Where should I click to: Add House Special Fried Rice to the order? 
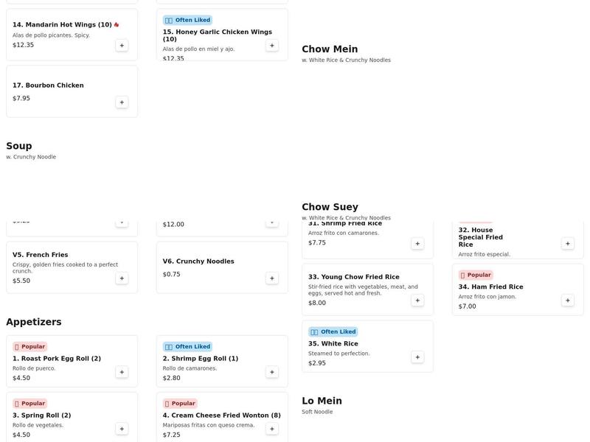pyautogui.click(x=568, y=244)
